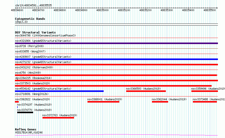225x138 pixels.
Task: Click the DGV Structural Variants track title
Action: tap(35, 32)
